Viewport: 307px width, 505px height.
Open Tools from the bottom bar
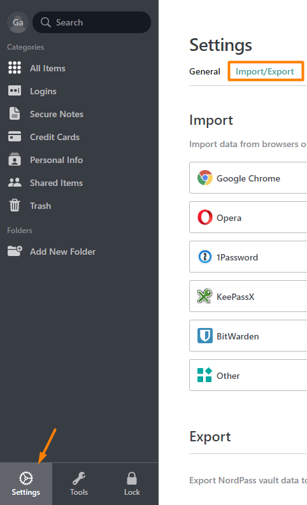point(79,492)
